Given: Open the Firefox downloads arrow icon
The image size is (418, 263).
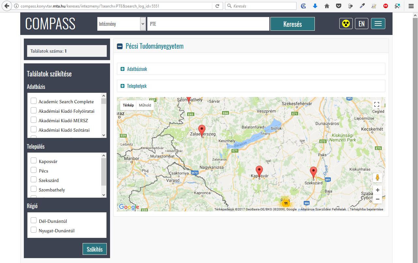Looking at the screenshot, I should click(315, 6).
